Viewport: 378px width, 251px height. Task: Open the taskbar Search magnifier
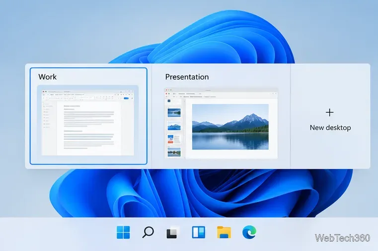pyautogui.click(x=148, y=232)
